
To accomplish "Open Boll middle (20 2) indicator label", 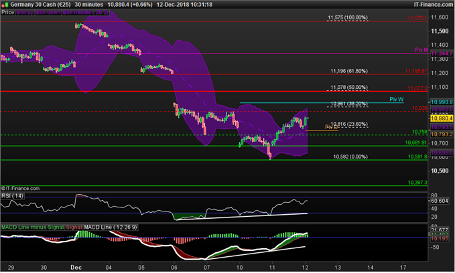I will coord(86,12).
